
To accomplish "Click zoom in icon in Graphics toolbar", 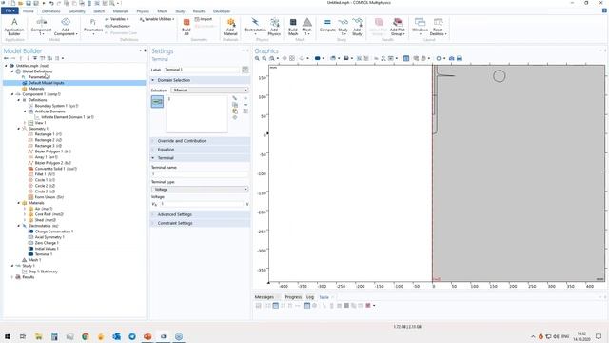I will coord(257,58).
